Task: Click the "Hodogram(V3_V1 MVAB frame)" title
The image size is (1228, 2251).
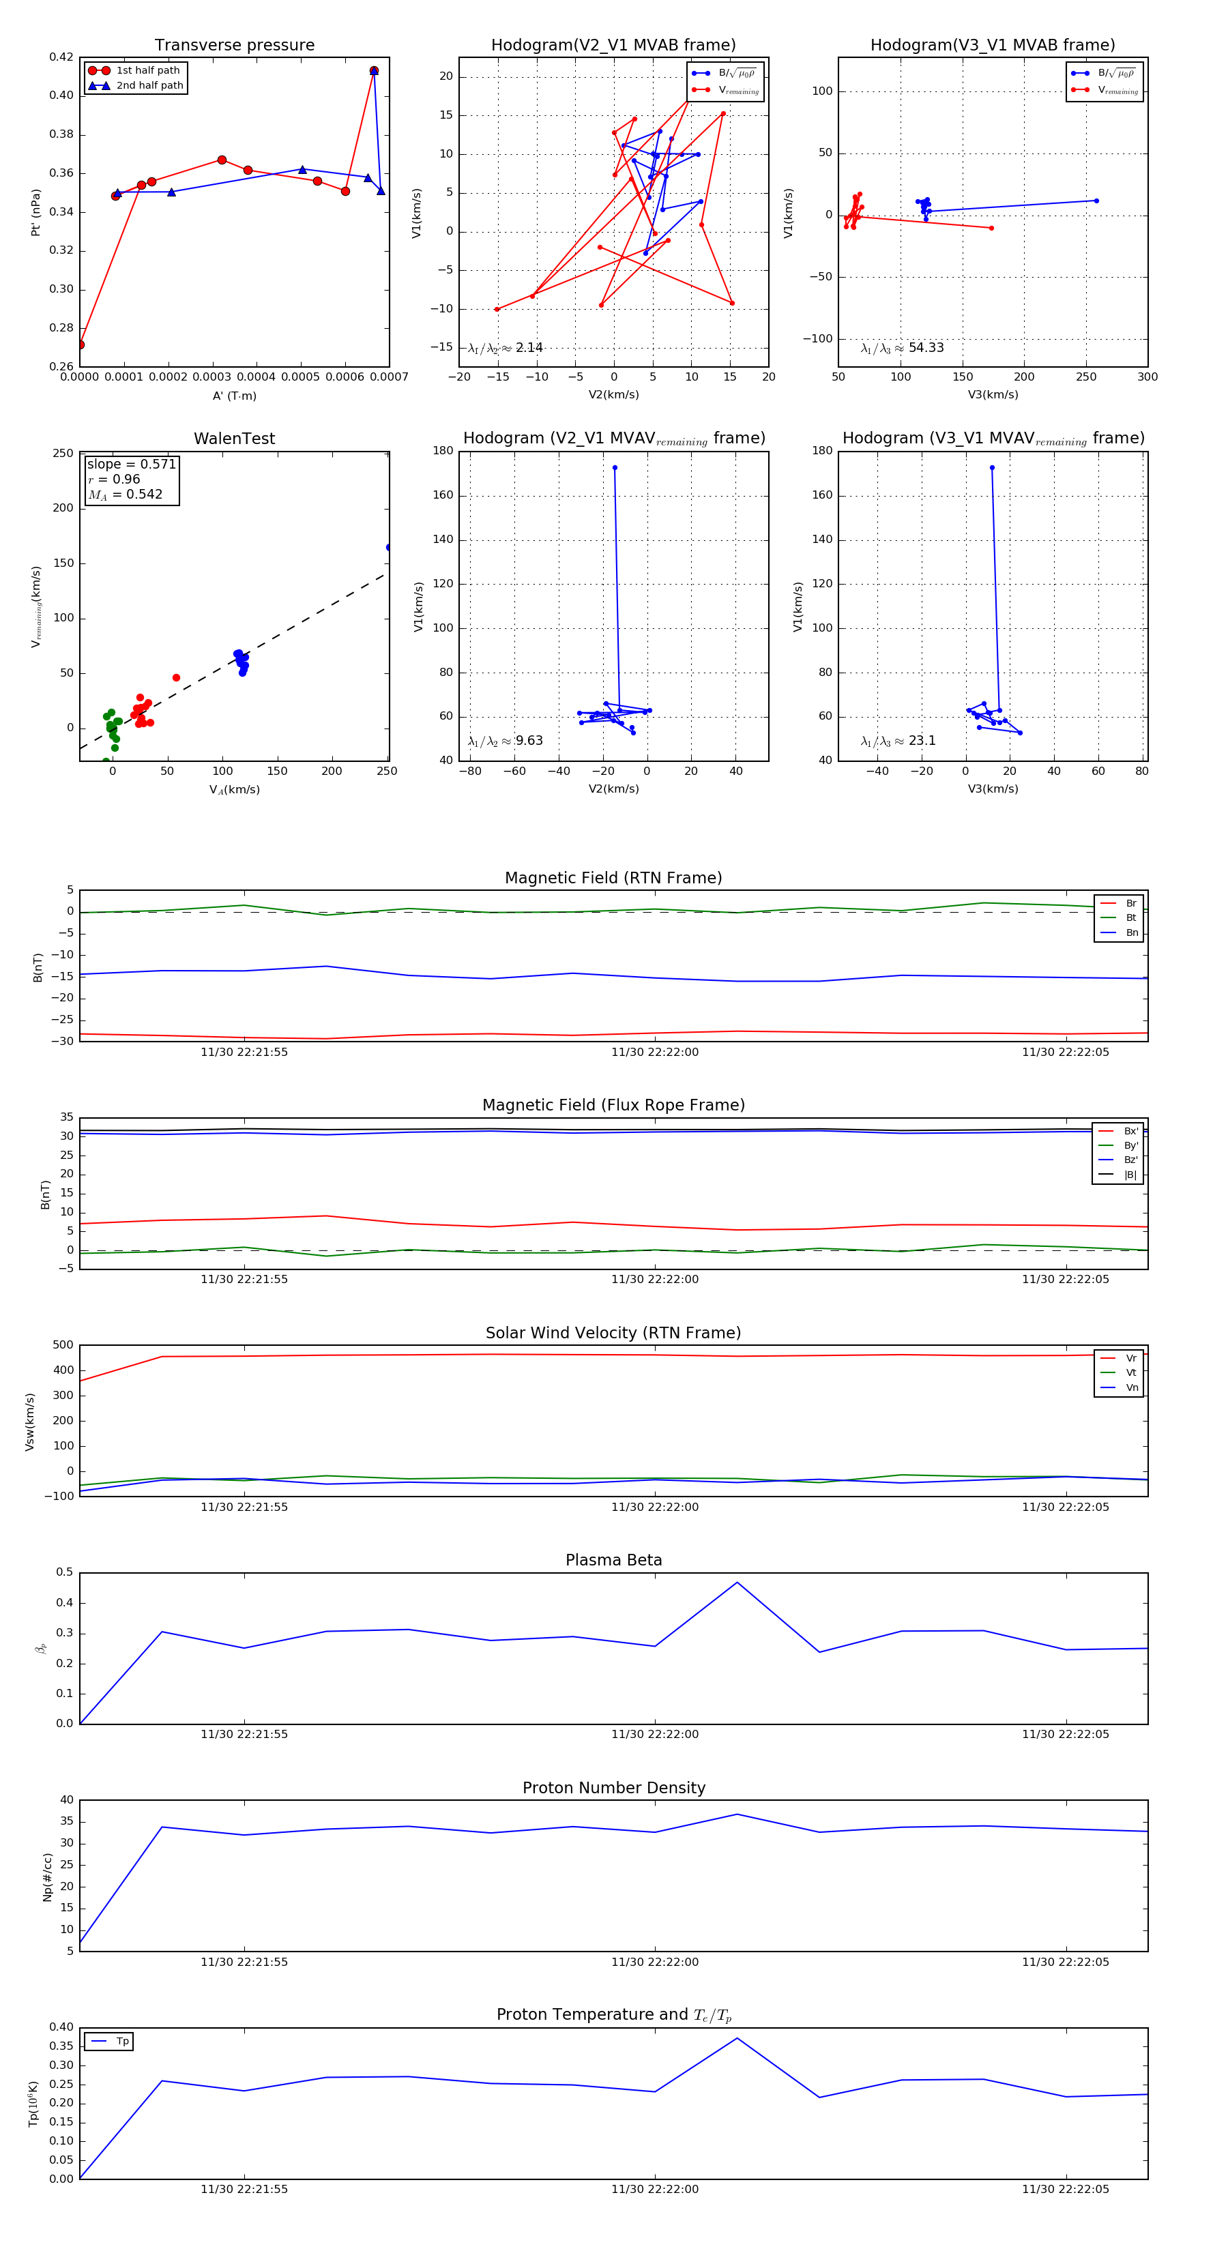Action: click(993, 46)
